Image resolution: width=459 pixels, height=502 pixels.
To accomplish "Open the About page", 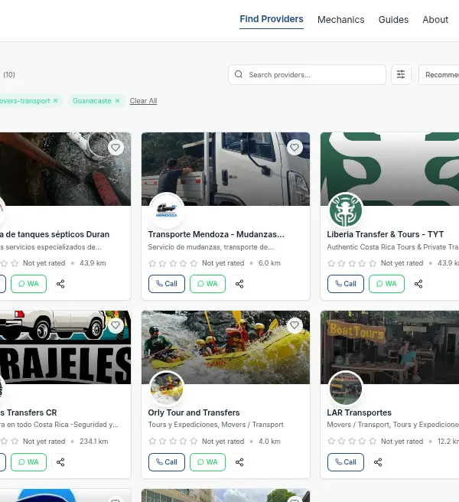I will tap(435, 20).
